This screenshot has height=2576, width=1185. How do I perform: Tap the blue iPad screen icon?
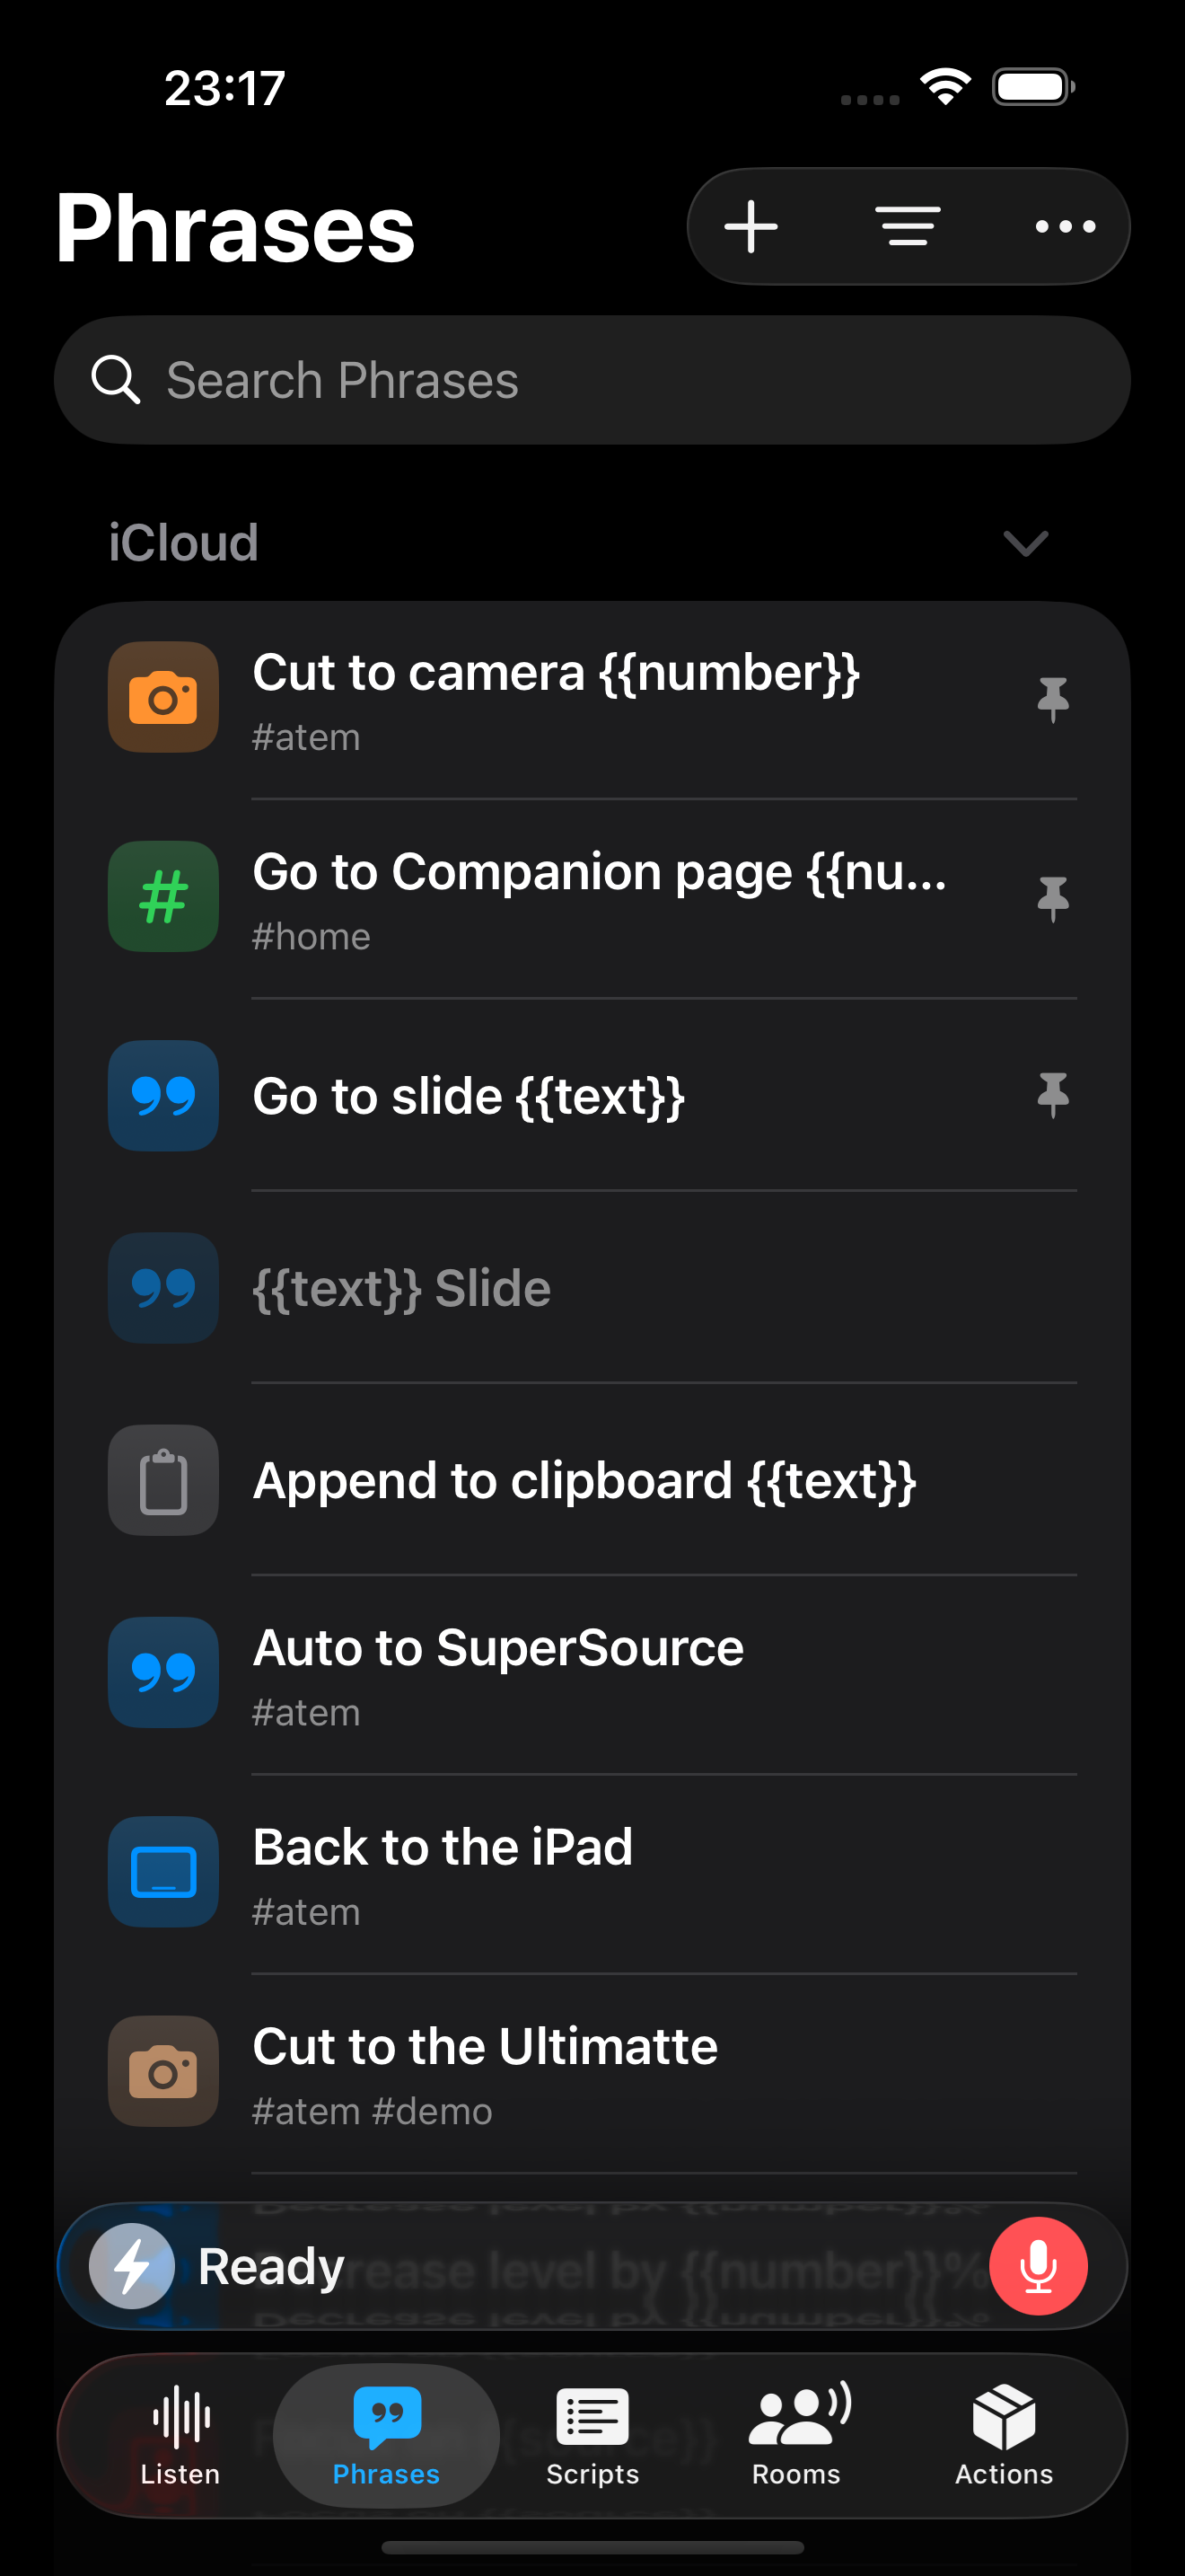(x=164, y=1872)
